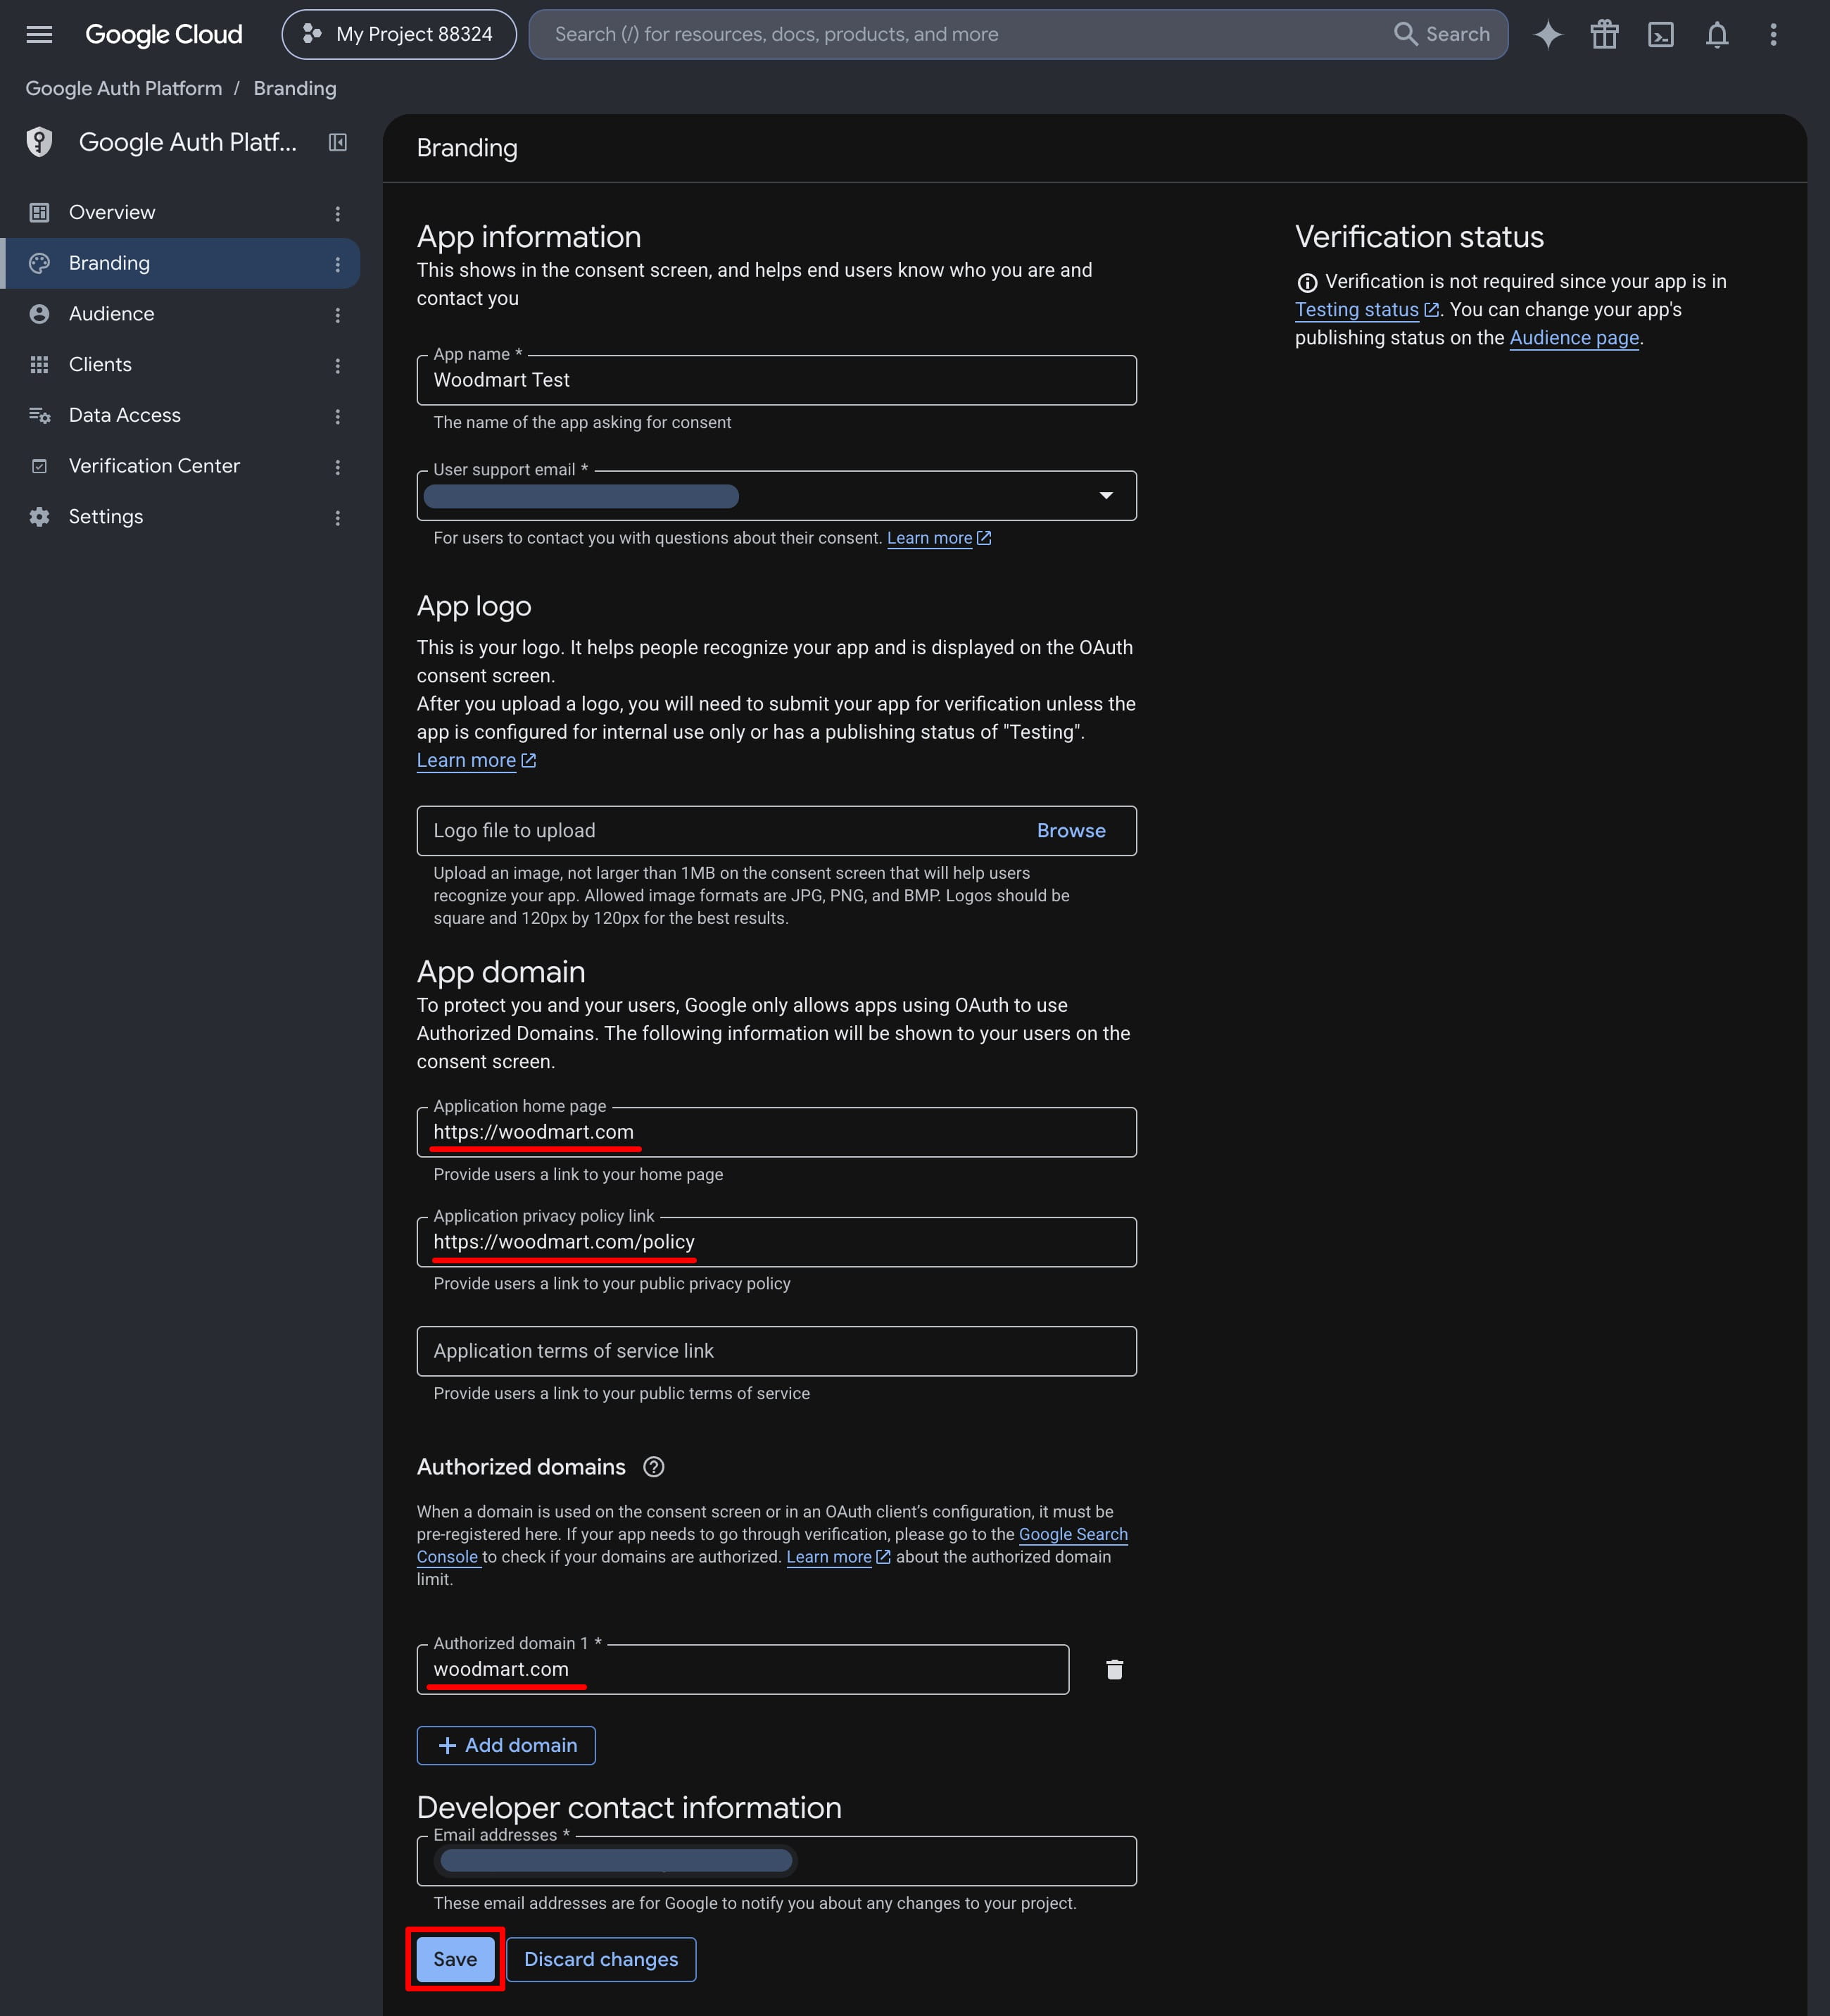Open Audience page link
Viewport: 1830px width, 2016px height.
(1574, 338)
